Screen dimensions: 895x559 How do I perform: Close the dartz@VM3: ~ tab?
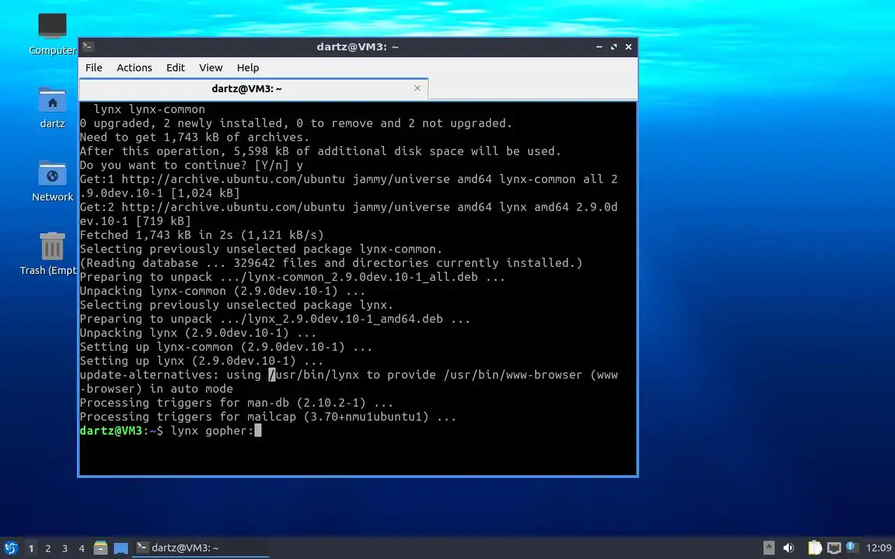pyautogui.click(x=417, y=88)
